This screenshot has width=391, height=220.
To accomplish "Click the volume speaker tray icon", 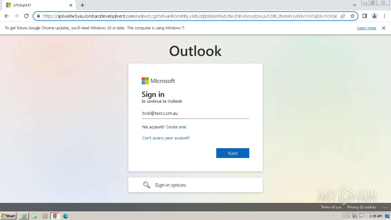I will pos(347,216).
